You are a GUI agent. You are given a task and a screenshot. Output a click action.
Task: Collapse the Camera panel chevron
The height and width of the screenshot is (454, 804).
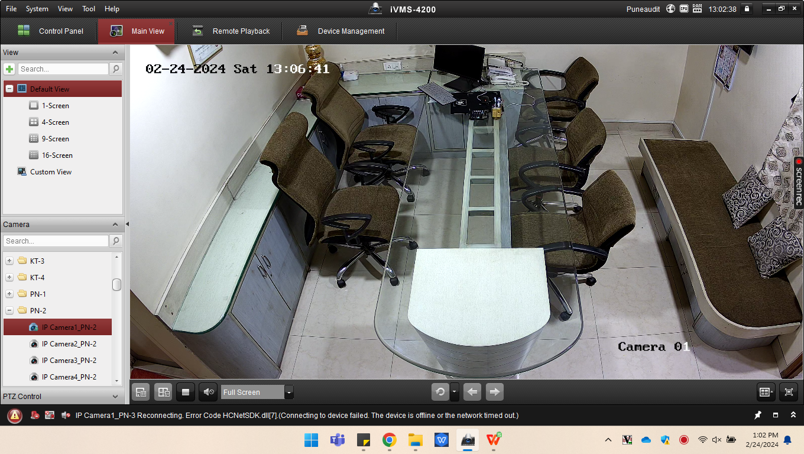tap(115, 225)
